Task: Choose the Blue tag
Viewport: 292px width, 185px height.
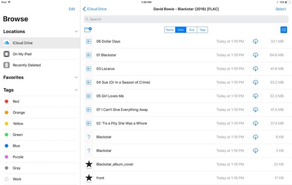Action: point(40,146)
